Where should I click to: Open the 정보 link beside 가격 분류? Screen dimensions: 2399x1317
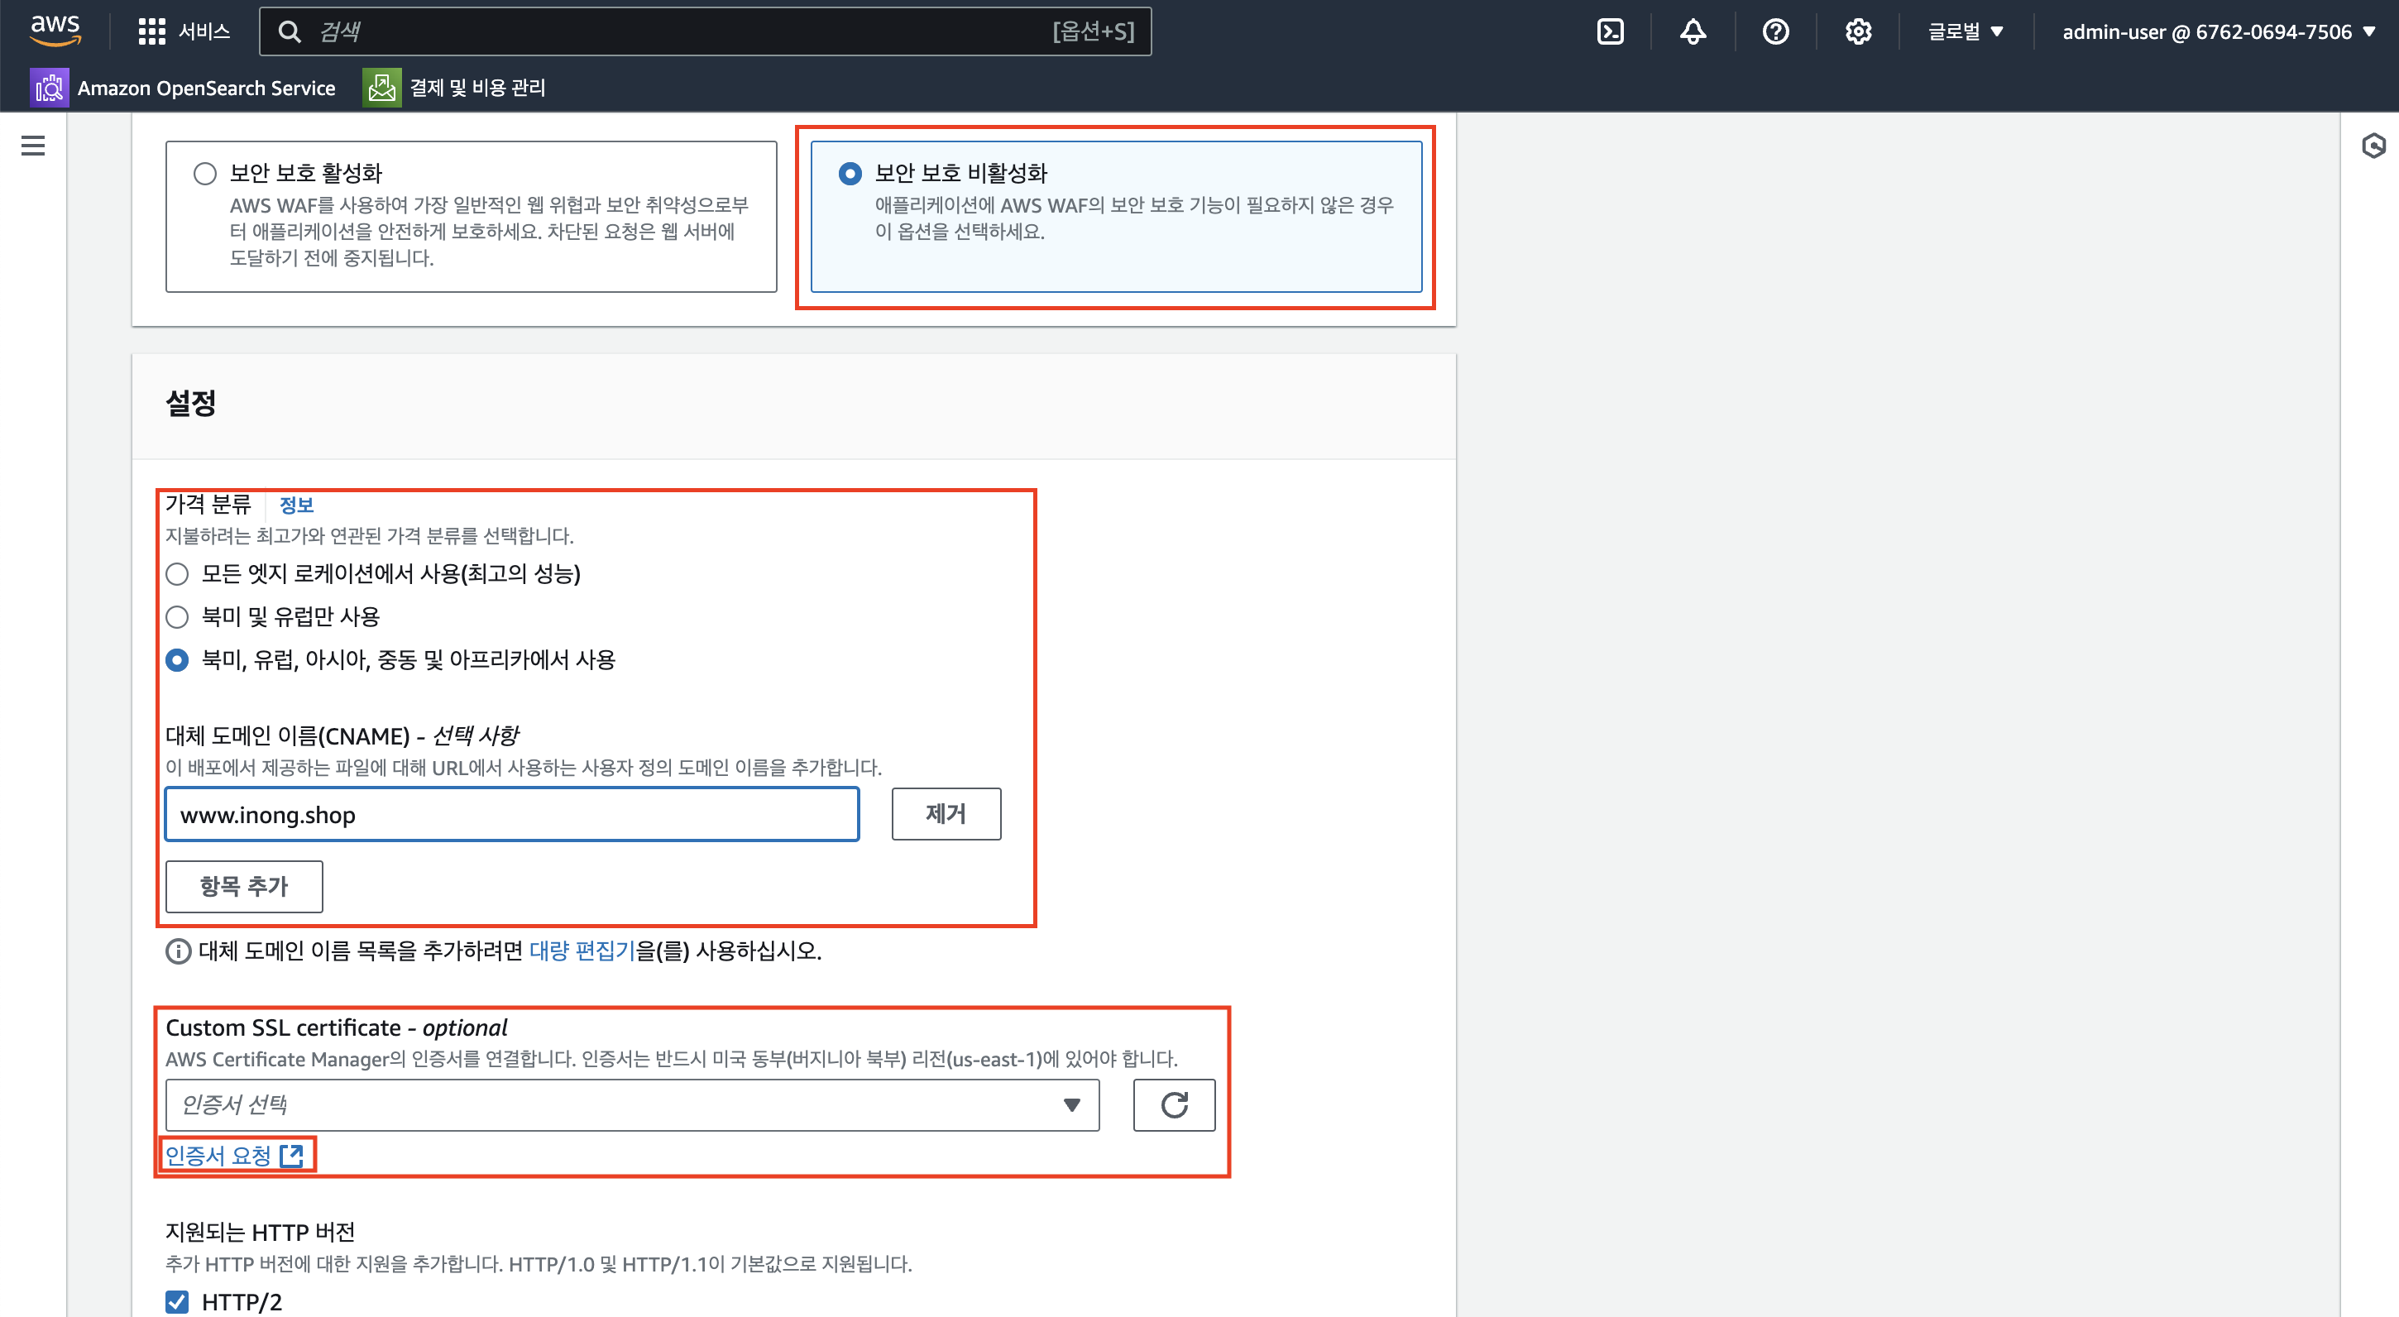click(296, 505)
